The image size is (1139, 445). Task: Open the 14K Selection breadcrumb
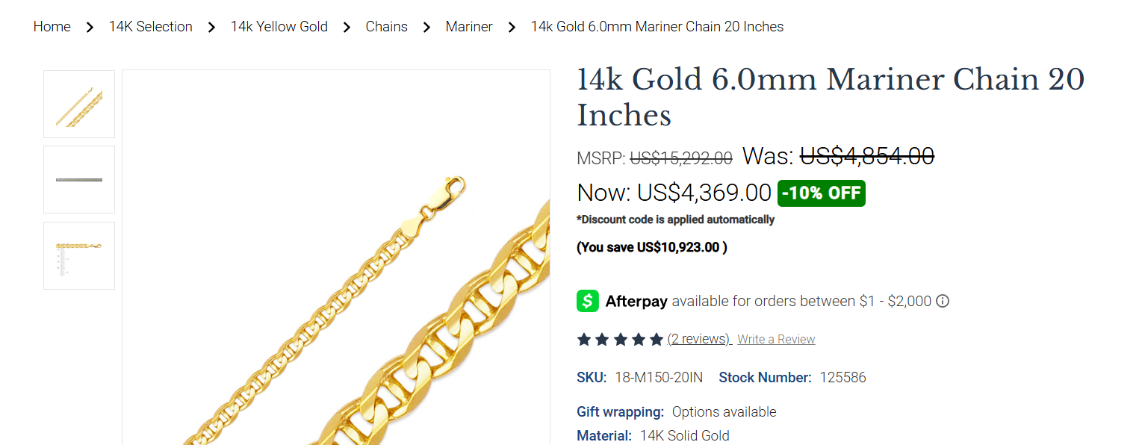click(151, 27)
